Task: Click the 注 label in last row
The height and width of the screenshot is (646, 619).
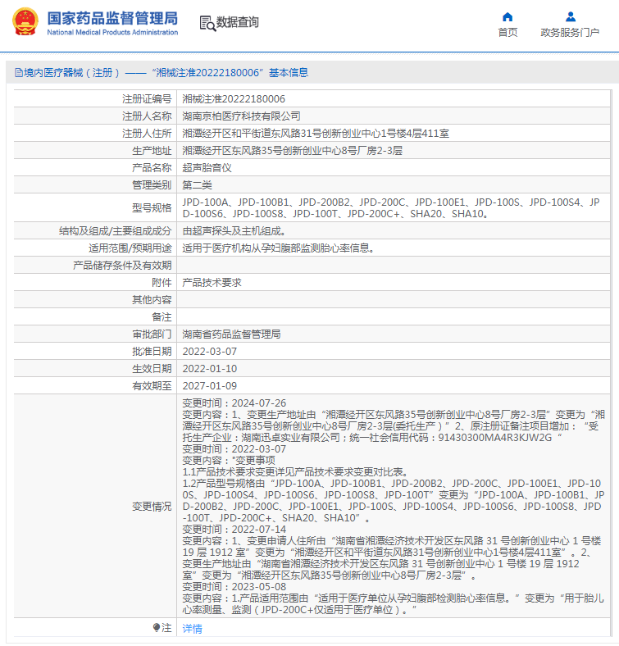Action: point(166,628)
